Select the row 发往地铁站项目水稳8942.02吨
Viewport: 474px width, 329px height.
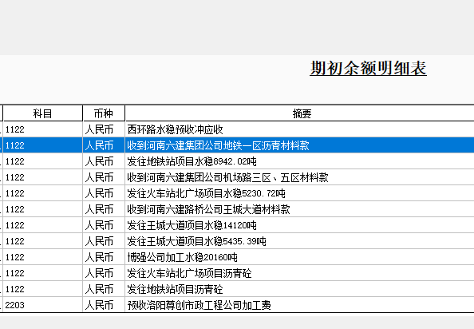pos(237,161)
